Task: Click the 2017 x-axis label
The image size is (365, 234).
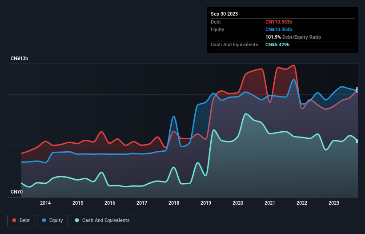Action: [x=142, y=203]
